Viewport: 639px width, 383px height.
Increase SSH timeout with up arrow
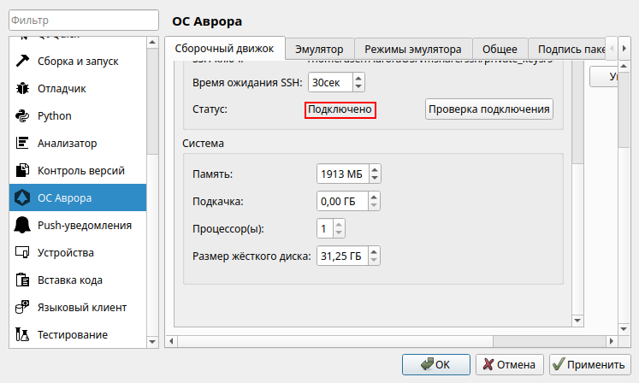click(358, 78)
